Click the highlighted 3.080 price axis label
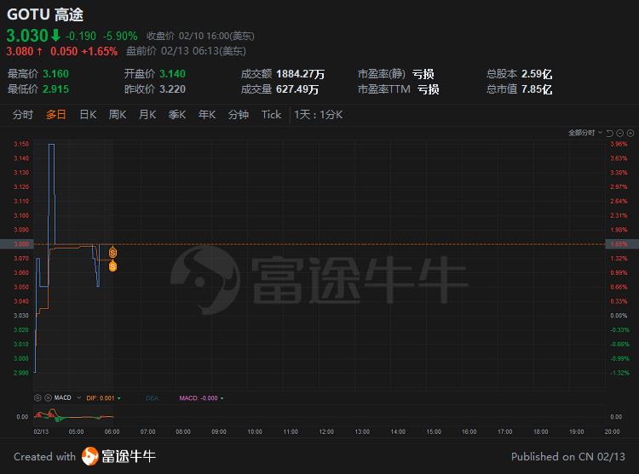 tap(16, 244)
